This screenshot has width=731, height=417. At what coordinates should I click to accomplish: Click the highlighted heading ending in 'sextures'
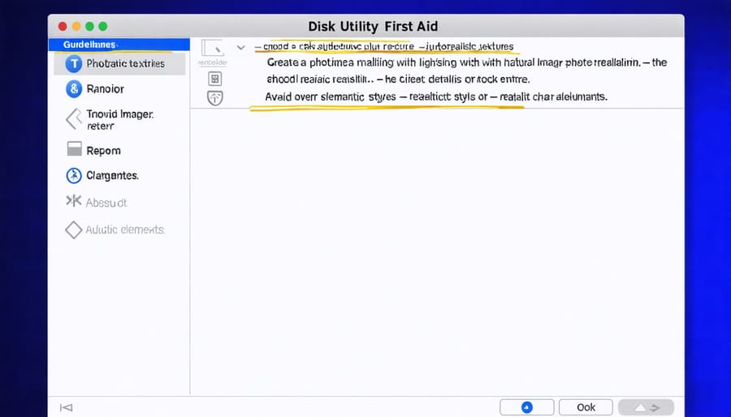pyautogui.click(x=384, y=46)
